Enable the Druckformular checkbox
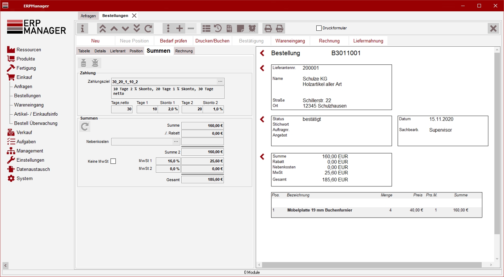504x277 pixels. pyautogui.click(x=319, y=28)
